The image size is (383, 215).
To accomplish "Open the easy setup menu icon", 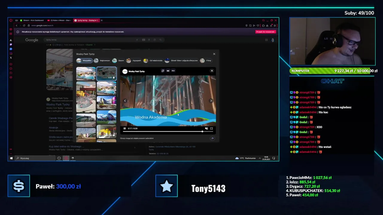I will [x=275, y=25].
